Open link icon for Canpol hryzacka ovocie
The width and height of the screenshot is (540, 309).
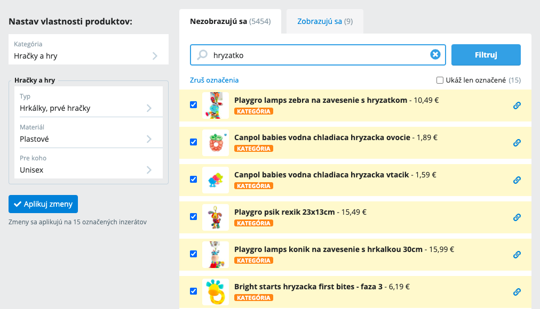[x=517, y=143]
